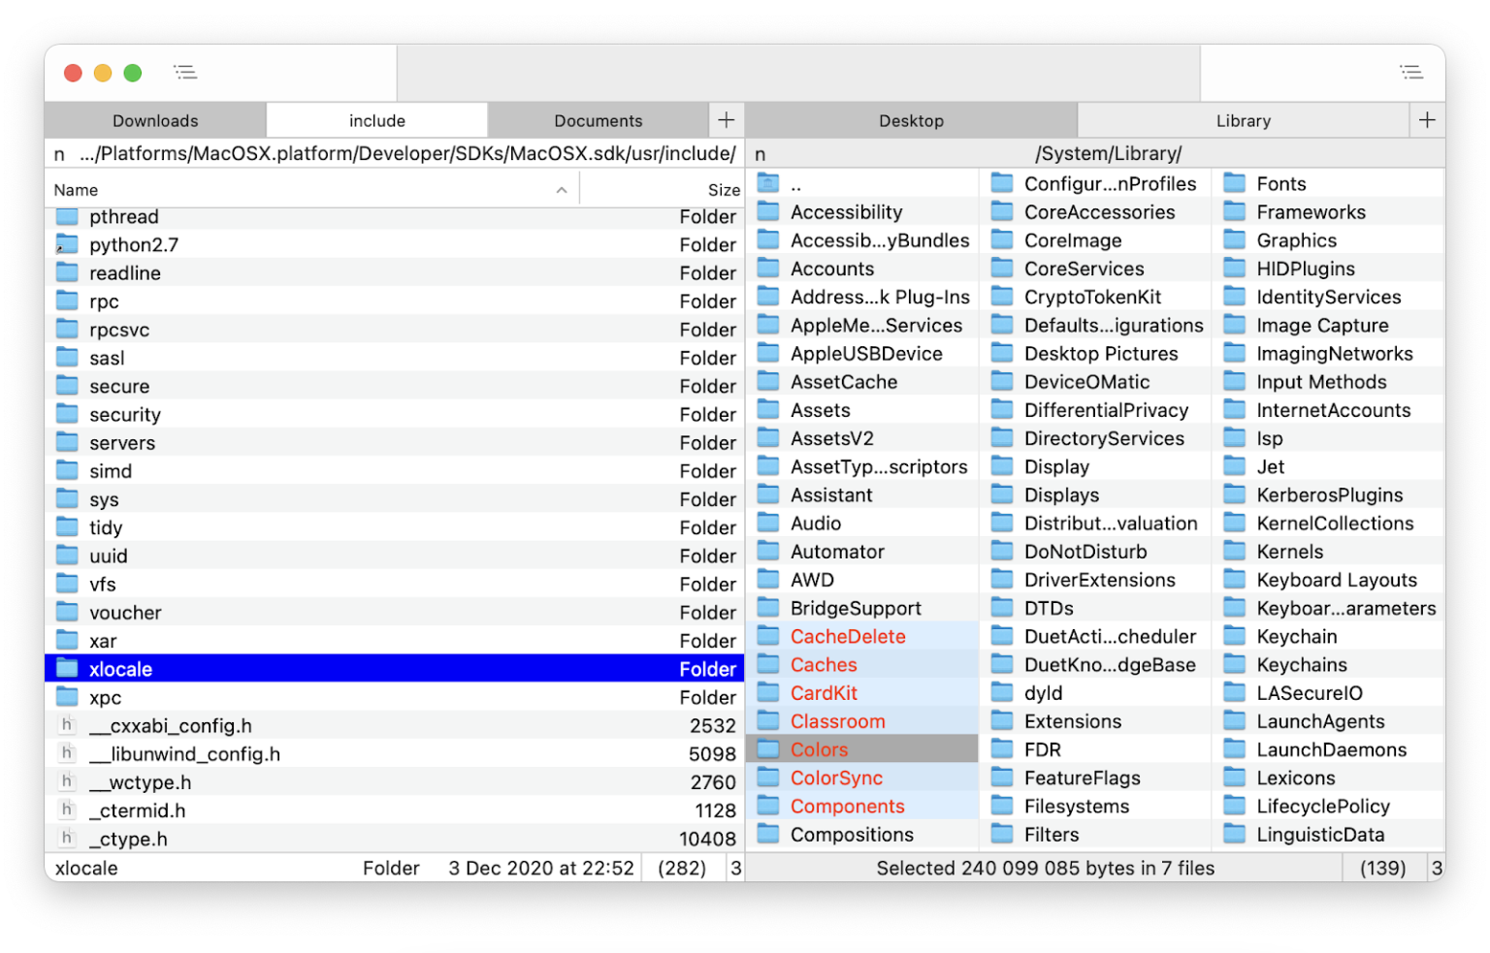
Task: Switch to the Downloads tab
Action: click(154, 119)
